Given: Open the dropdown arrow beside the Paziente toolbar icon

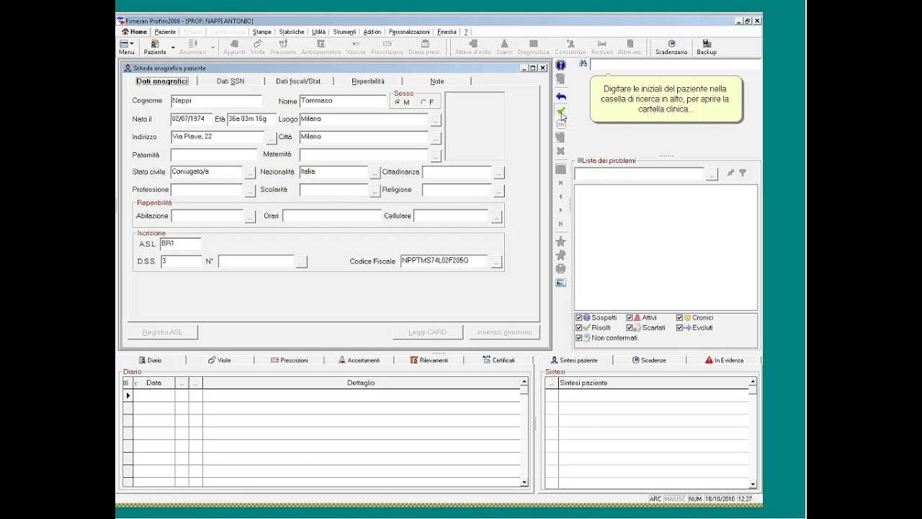Looking at the screenshot, I should point(173,48).
